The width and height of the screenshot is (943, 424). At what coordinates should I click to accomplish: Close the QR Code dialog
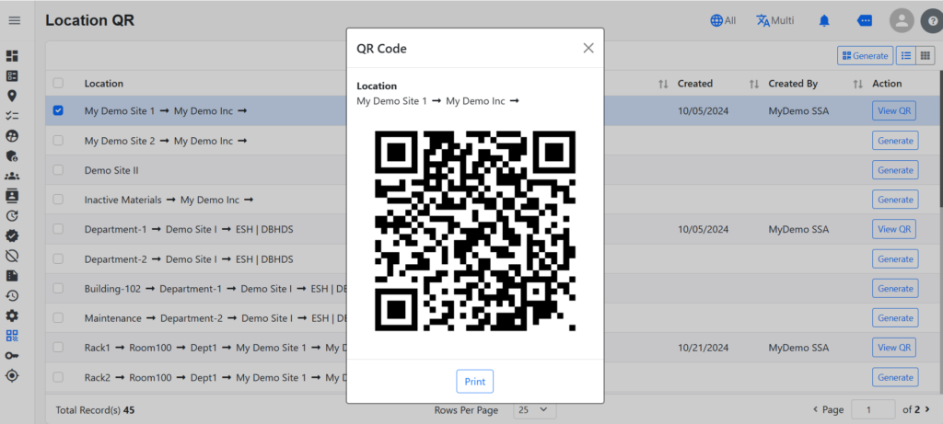coord(588,48)
